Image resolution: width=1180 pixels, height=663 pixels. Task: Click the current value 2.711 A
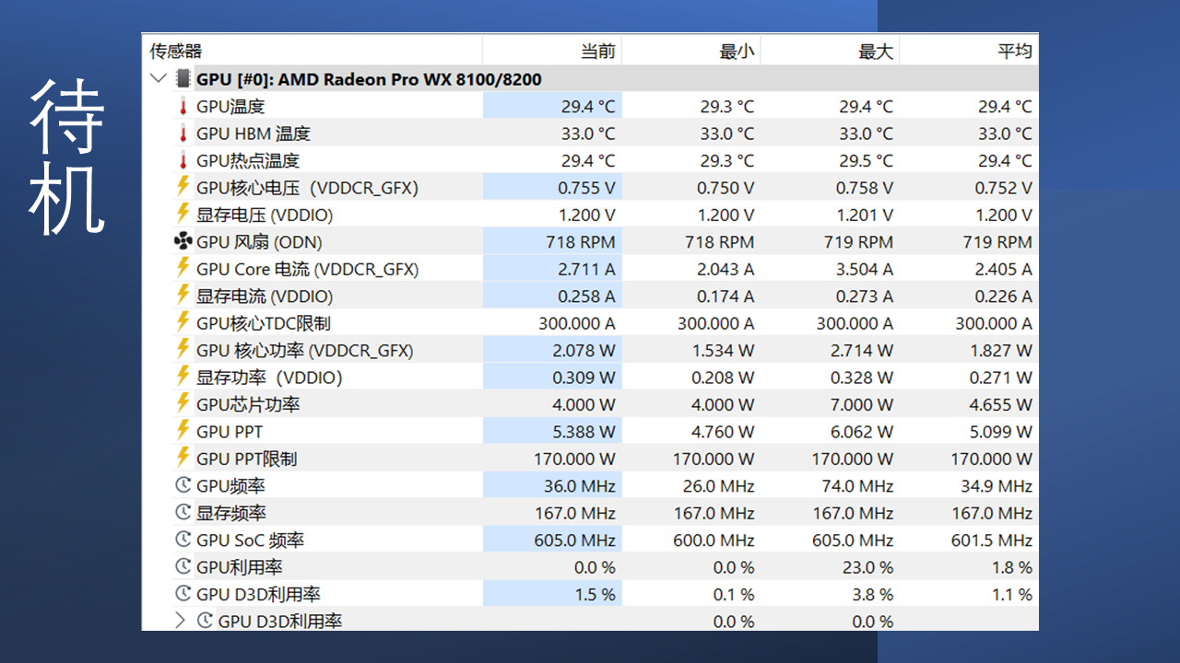coord(586,269)
